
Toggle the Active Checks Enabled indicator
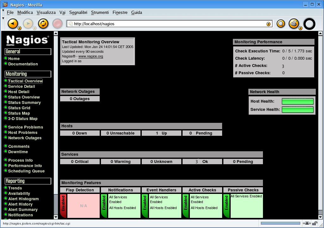tap(186, 206)
